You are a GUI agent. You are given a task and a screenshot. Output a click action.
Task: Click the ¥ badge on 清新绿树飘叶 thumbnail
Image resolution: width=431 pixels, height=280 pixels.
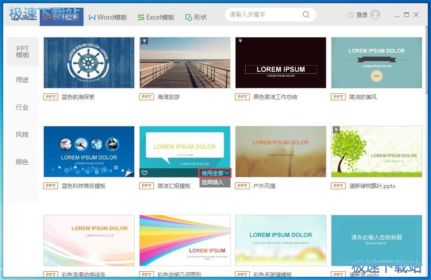click(x=336, y=130)
